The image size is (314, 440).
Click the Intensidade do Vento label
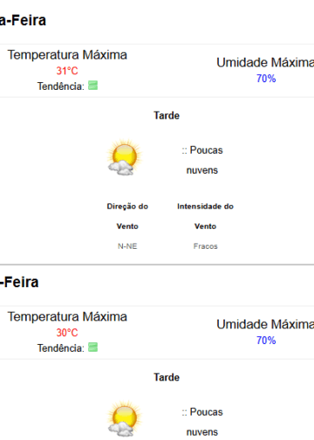206,217
